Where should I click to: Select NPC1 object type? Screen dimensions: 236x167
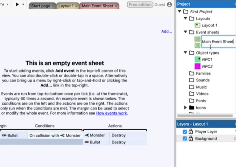point(207,60)
